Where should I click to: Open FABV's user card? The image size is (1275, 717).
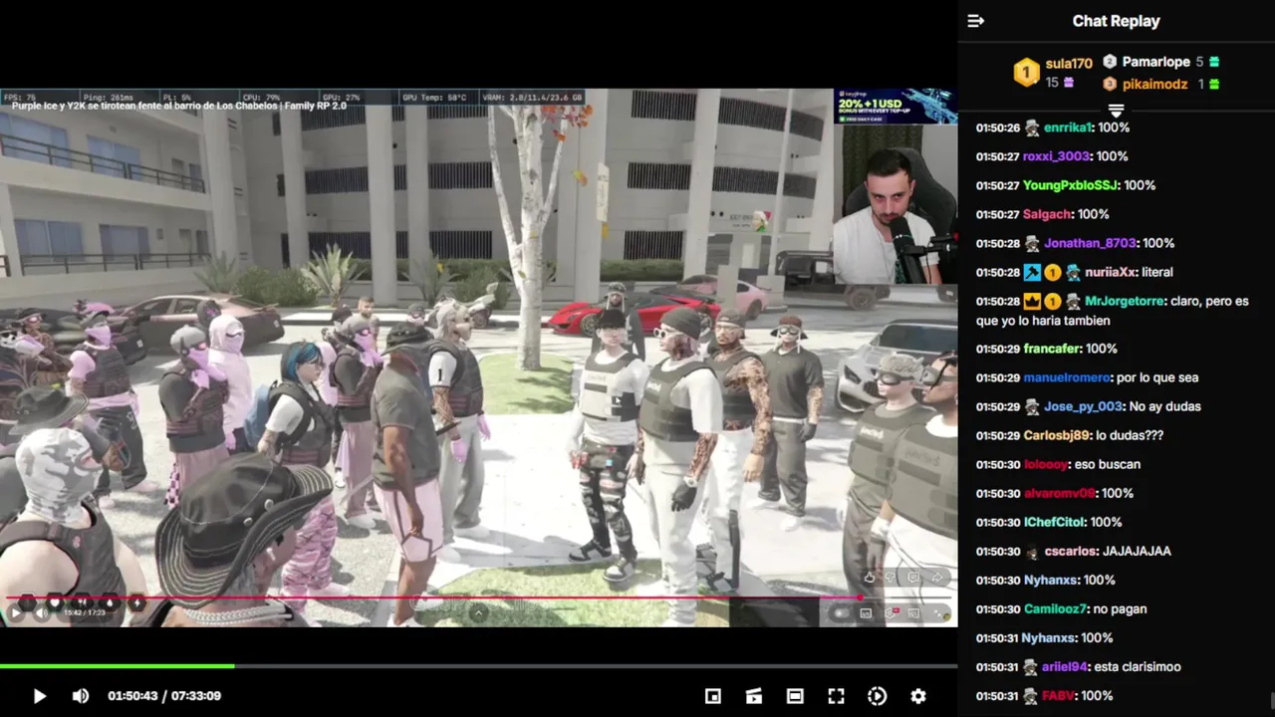[1057, 695]
